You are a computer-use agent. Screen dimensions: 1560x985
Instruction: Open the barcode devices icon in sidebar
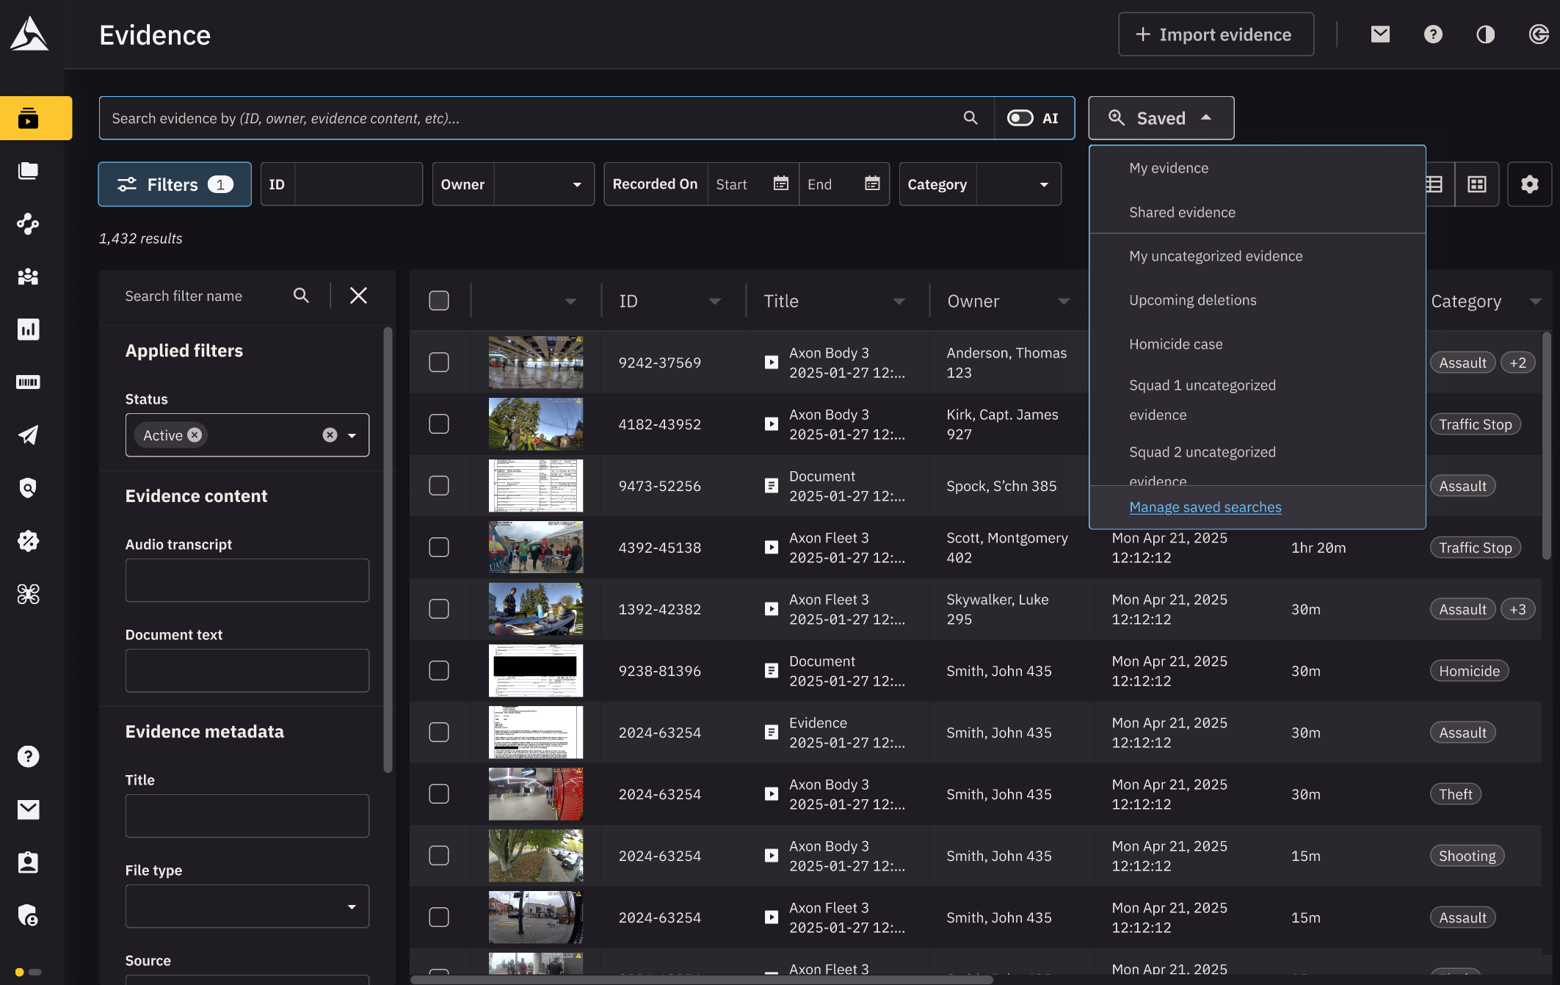pyautogui.click(x=28, y=382)
